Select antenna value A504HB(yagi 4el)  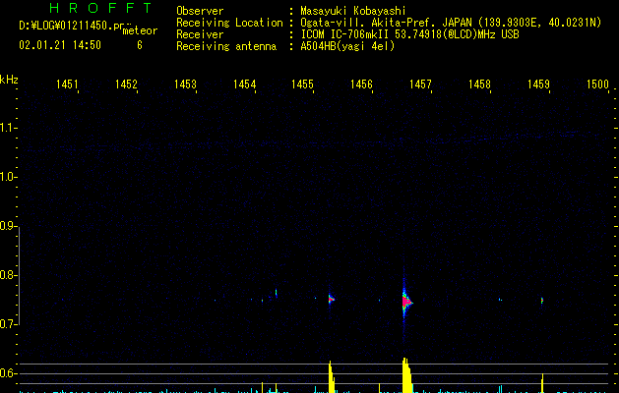[x=347, y=46]
